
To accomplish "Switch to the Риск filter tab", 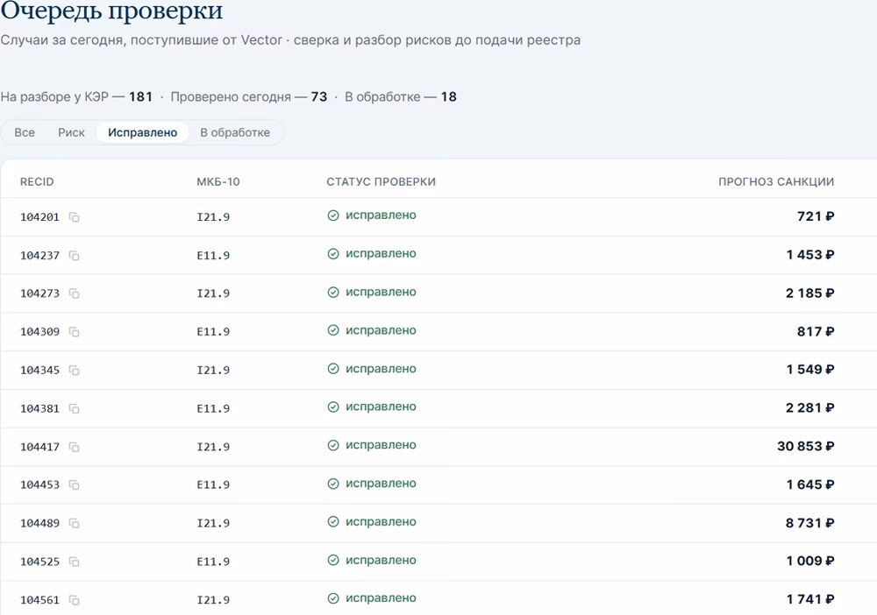I will (72, 133).
